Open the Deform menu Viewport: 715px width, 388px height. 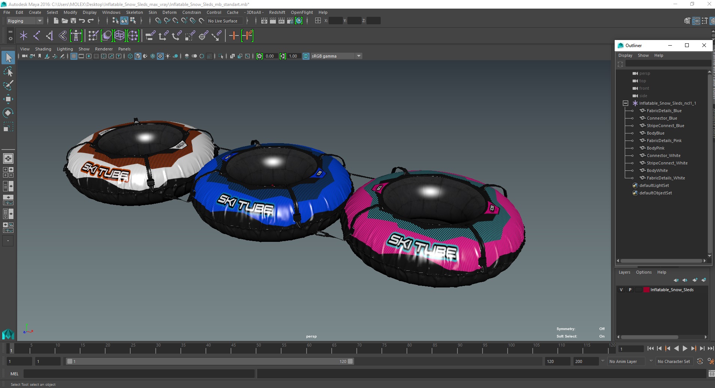point(169,12)
